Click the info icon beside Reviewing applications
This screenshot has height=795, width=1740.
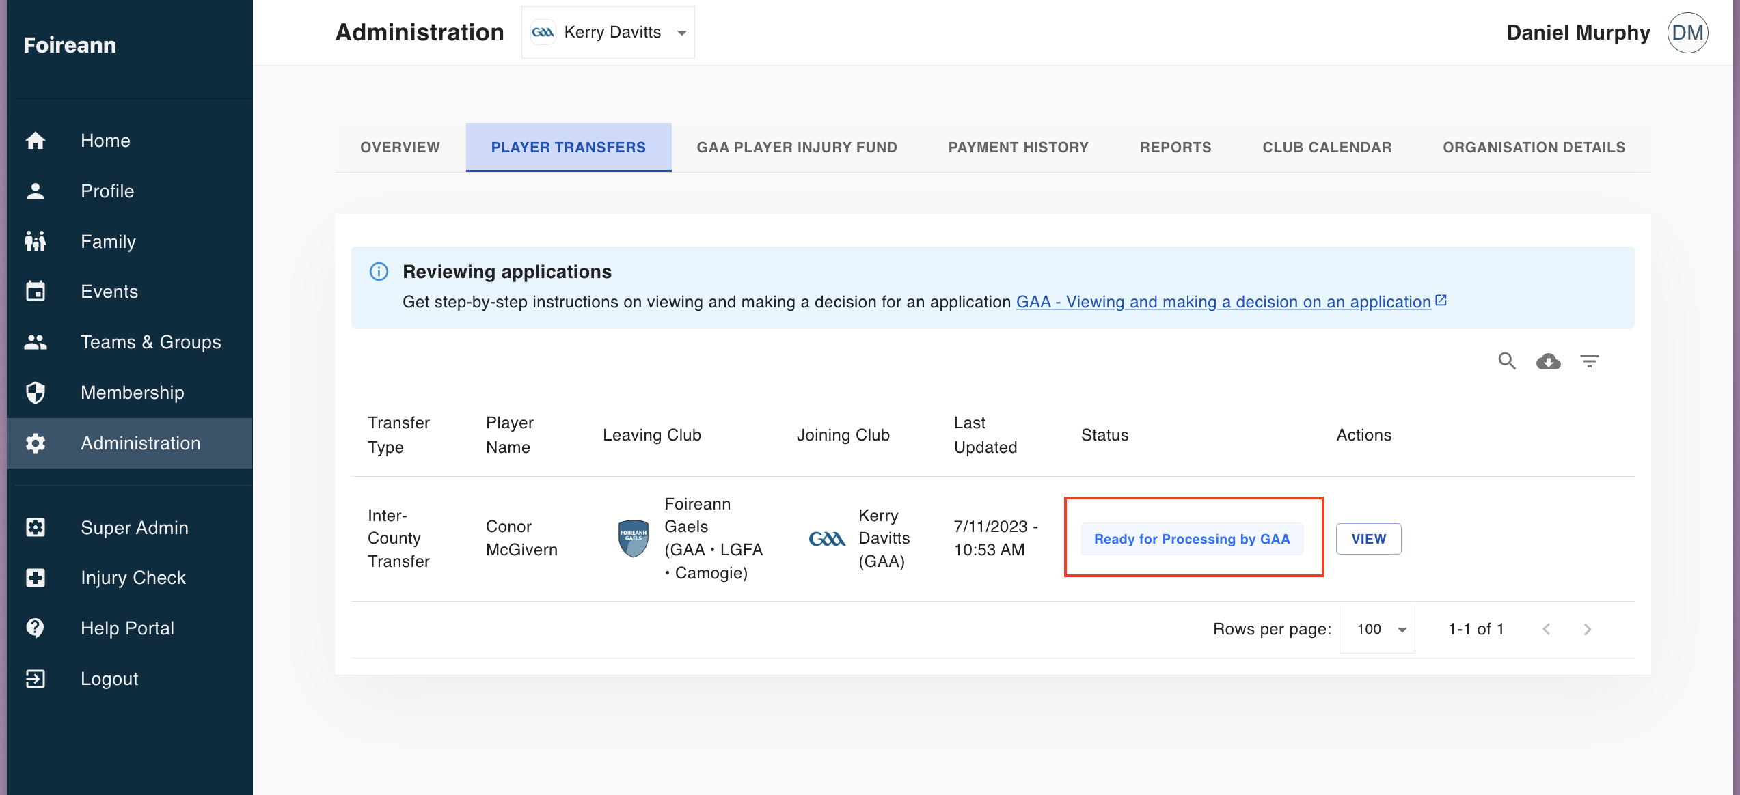click(379, 272)
